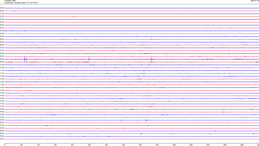Screen dimensions: 259x146
Task: Select the 14:30 time row label
Action: tap(2, 90)
